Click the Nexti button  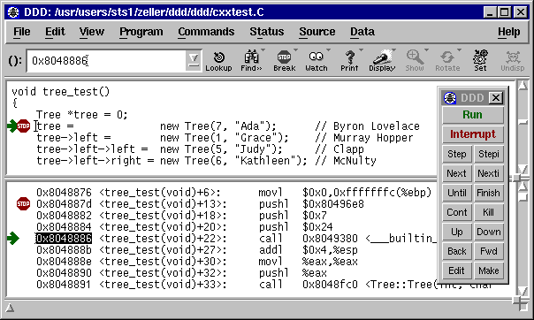pos(489,173)
